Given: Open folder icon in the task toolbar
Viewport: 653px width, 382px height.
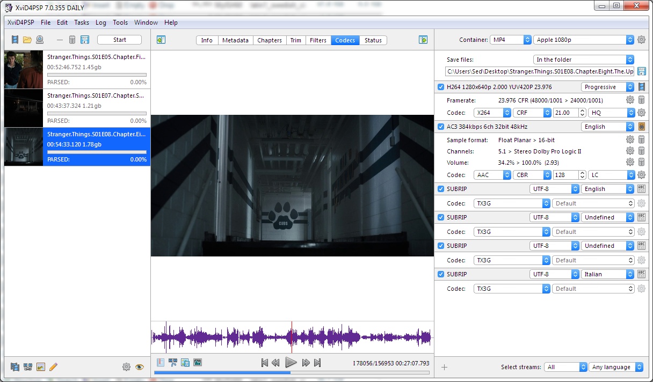Looking at the screenshot, I should pos(27,40).
